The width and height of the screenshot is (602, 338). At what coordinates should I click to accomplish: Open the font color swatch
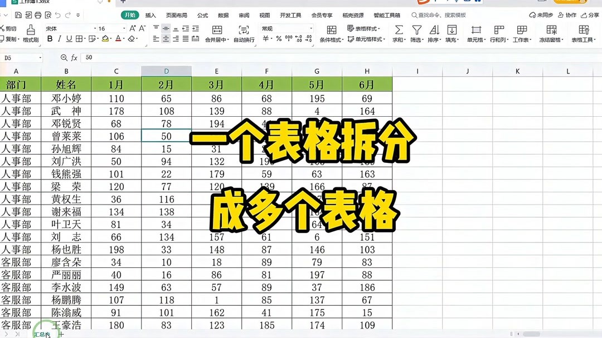[118, 37]
